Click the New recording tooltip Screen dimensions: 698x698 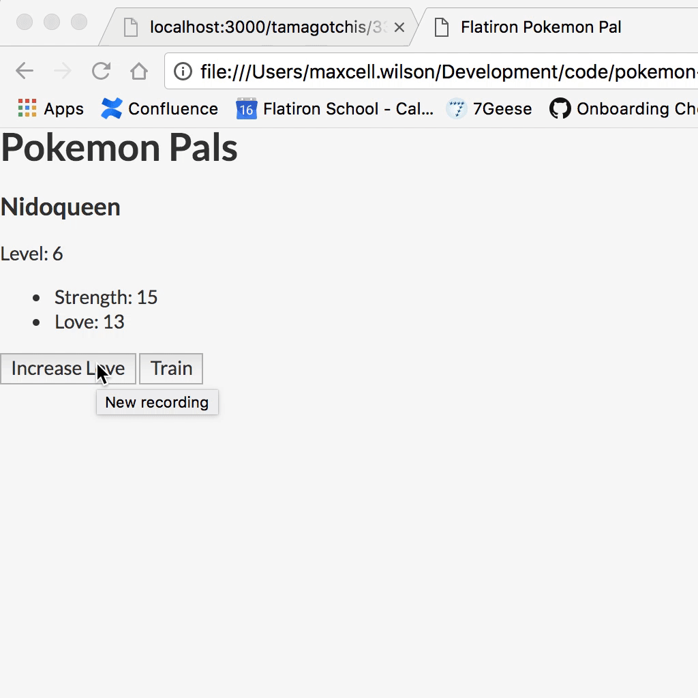157,402
